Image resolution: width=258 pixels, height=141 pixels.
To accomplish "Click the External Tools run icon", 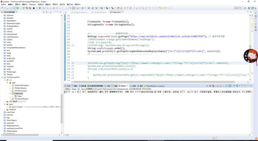I will tap(112, 8).
